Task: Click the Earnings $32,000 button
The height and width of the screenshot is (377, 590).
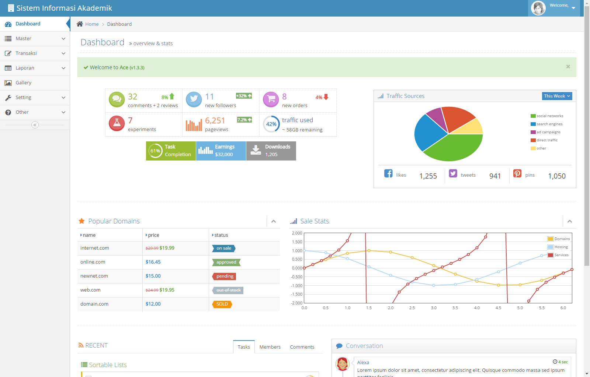Action: pos(221,151)
